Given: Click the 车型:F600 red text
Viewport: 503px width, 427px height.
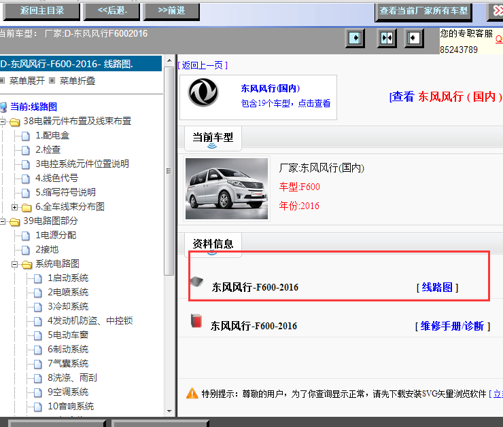Looking at the screenshot, I should point(299,187).
